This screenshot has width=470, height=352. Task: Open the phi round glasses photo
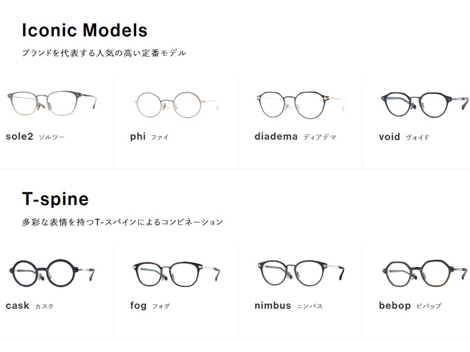pos(168,104)
